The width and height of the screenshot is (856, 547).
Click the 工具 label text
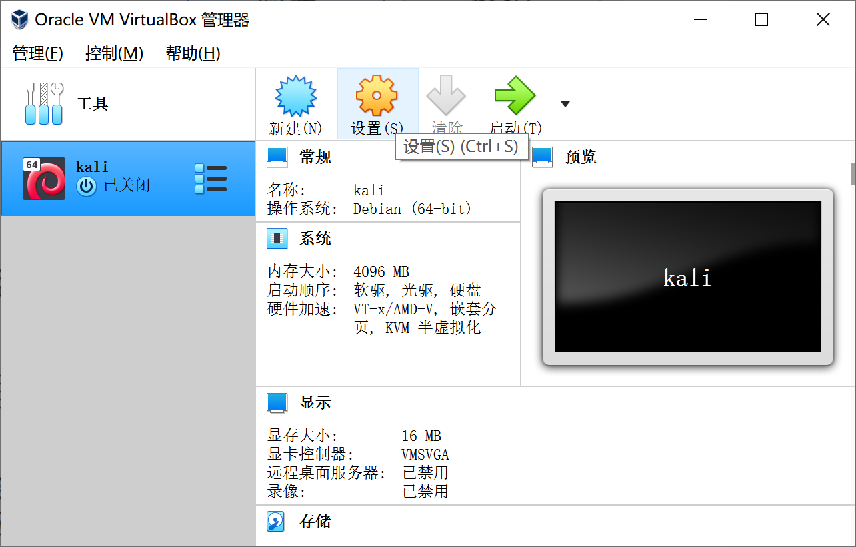tap(93, 104)
